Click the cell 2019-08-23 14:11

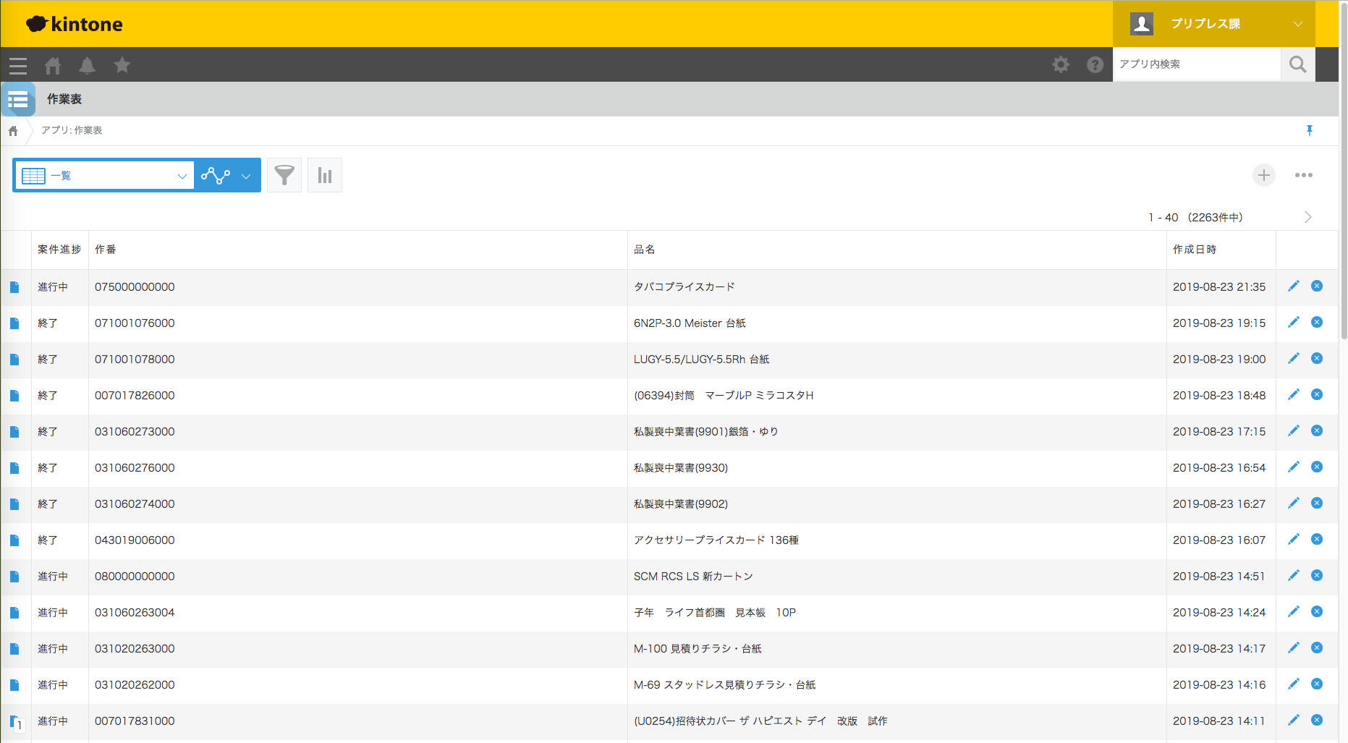[1221, 721]
